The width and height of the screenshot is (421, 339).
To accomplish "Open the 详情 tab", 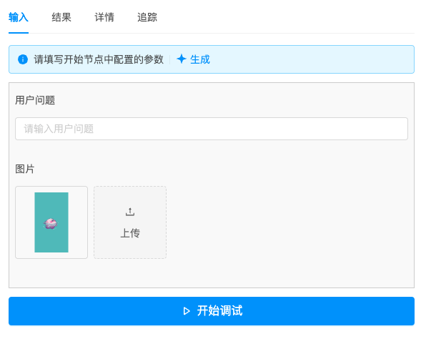I will 104,17.
